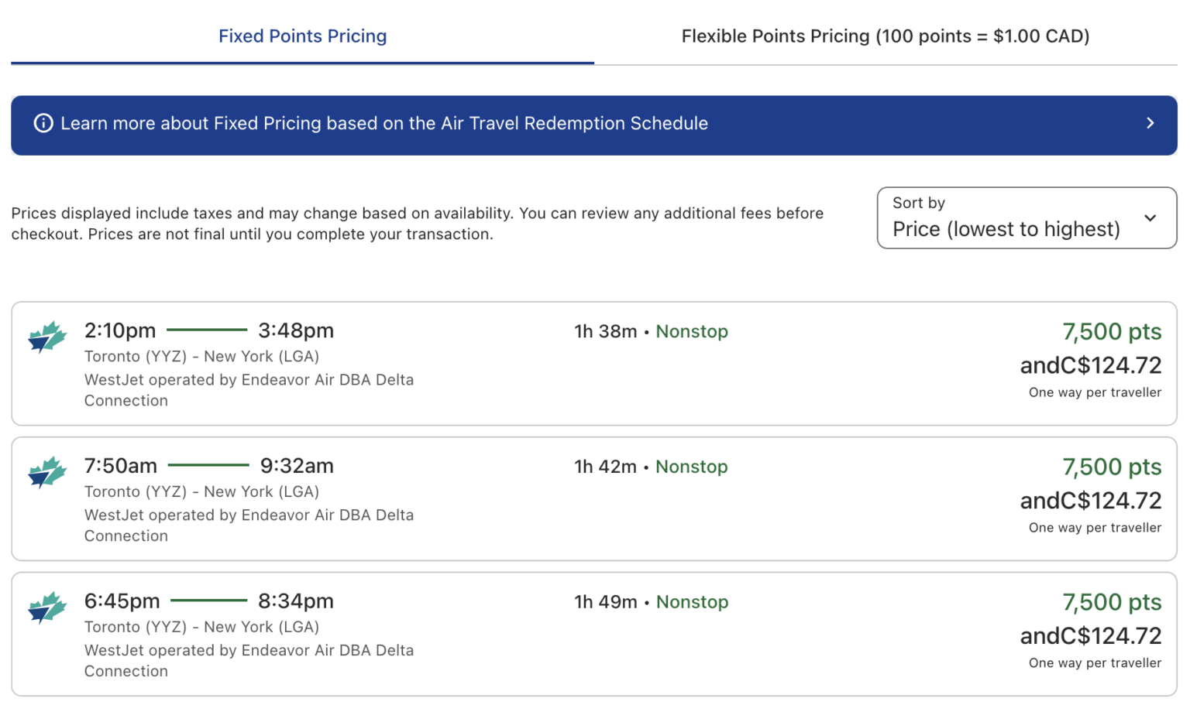Screen dimensions: 1190x705
Task: Select Toronto (YYZ) – New York (LGA) route text on first flight
Action: pyautogui.click(x=201, y=356)
